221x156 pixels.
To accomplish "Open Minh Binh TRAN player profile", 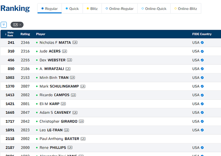I will point(54,78).
